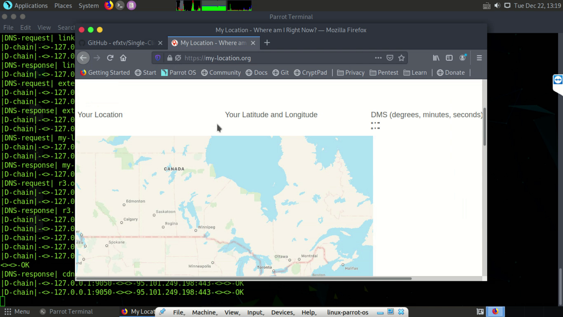Expand the Pentest bookmarks folder

[384, 72]
